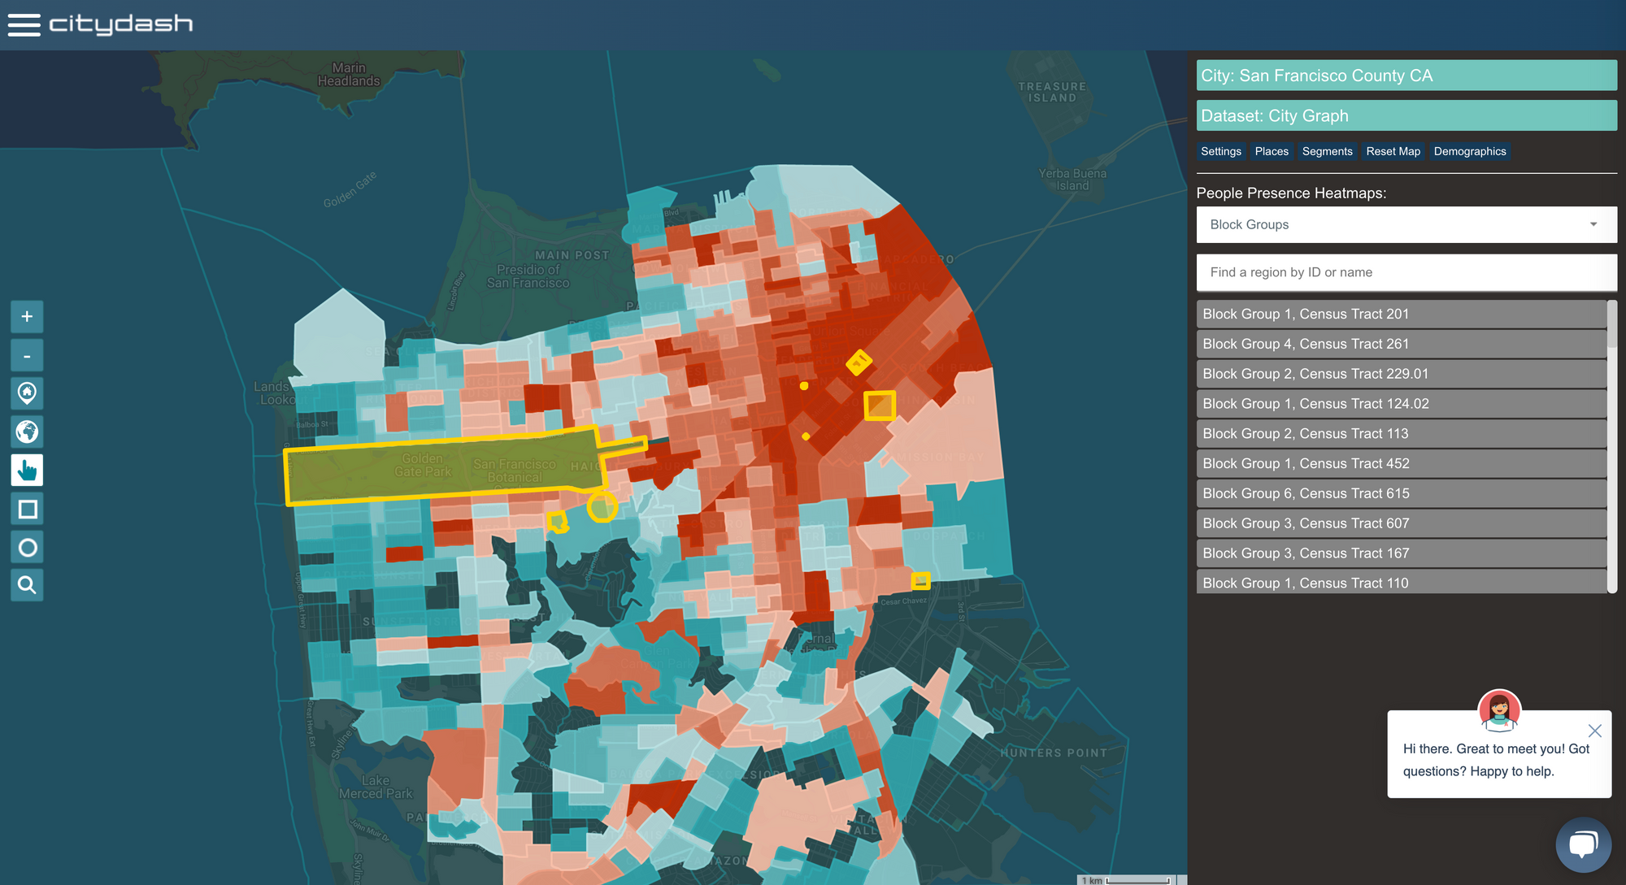
Task: Expand the Dataset City Graph selector
Action: click(1406, 115)
